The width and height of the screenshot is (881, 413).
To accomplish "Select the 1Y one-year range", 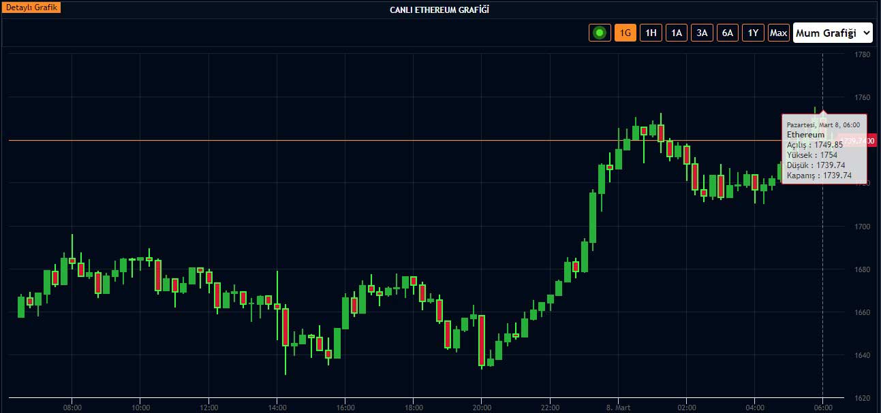I will (x=753, y=33).
